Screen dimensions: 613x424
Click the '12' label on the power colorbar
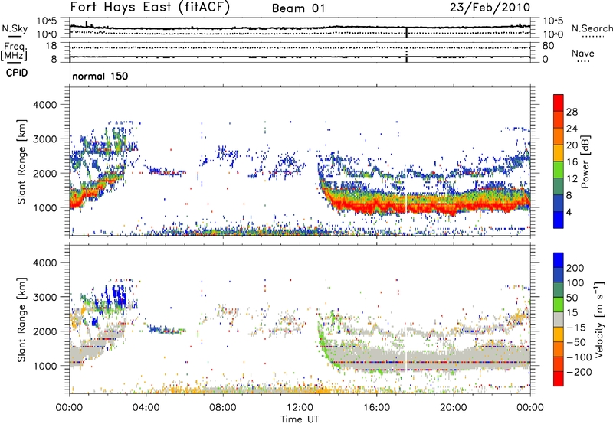(x=572, y=179)
